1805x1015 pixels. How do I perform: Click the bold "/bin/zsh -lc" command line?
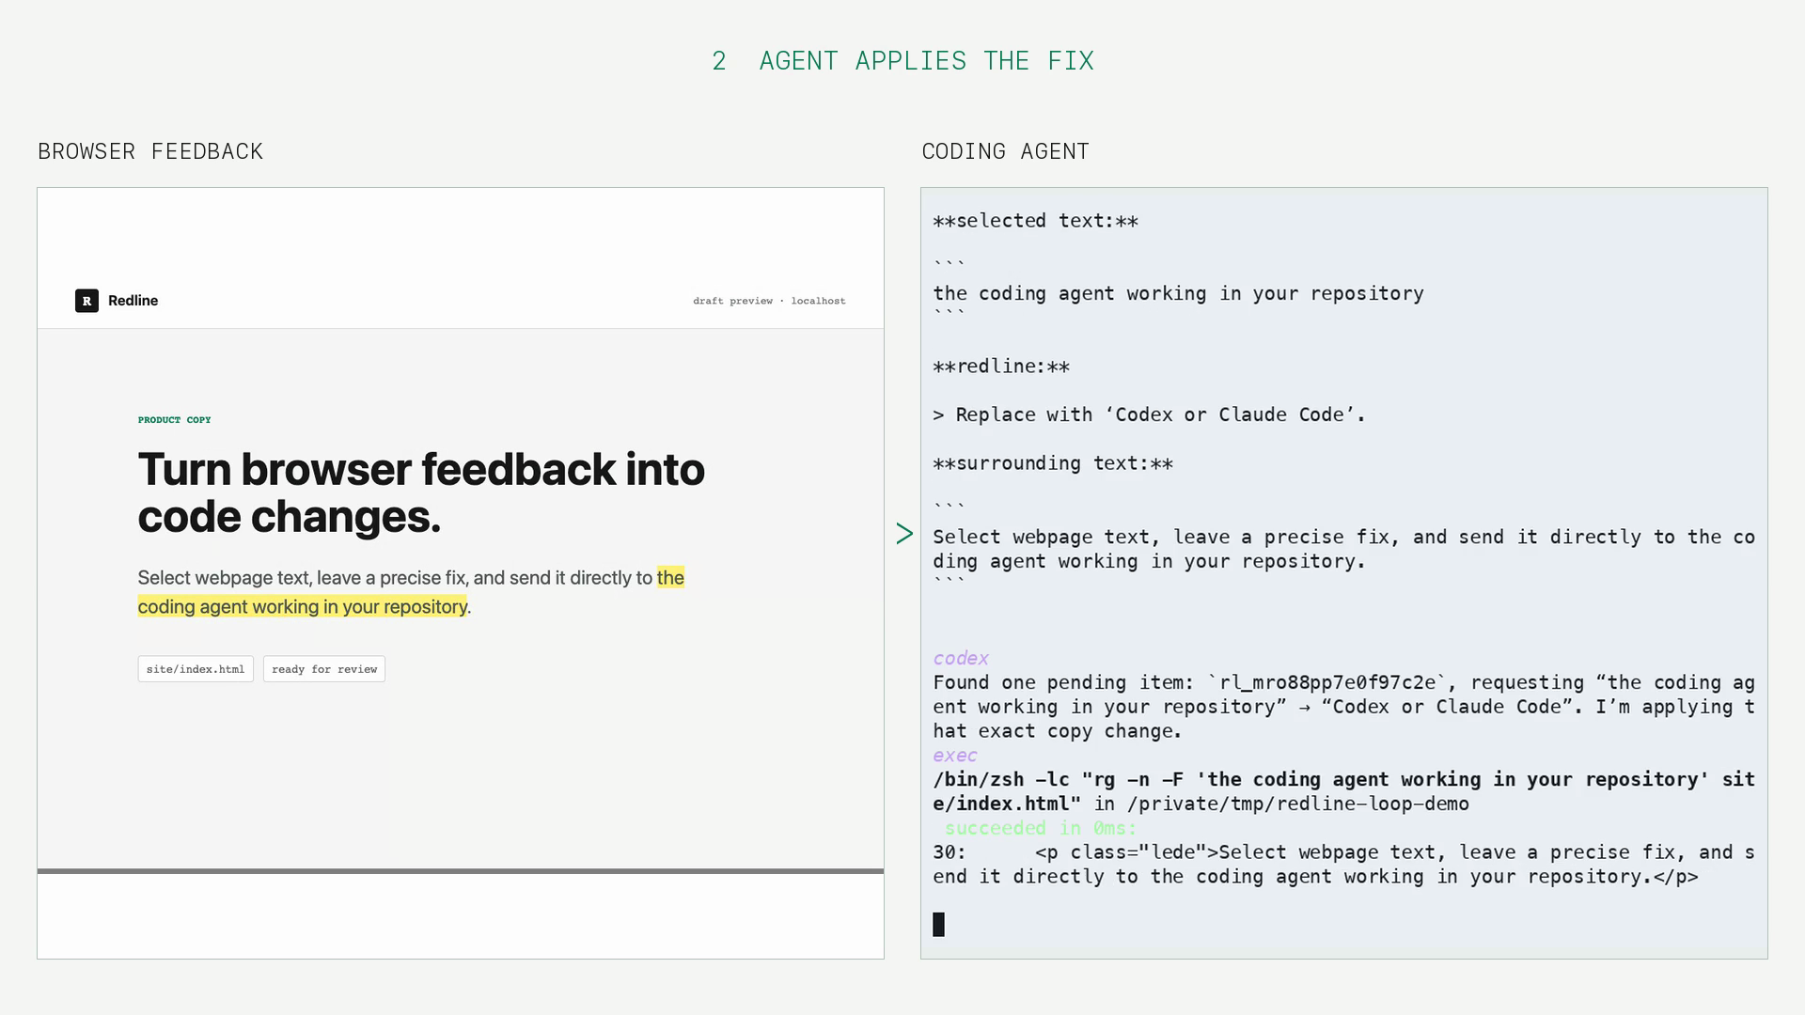1343,791
